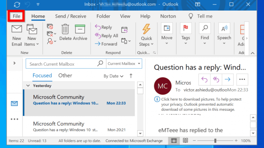Click the Mail navigation icon
This screenshot has width=264, height=148.
click(14, 103)
